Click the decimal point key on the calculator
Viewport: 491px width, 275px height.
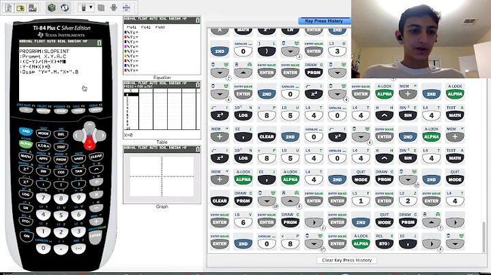61,249
